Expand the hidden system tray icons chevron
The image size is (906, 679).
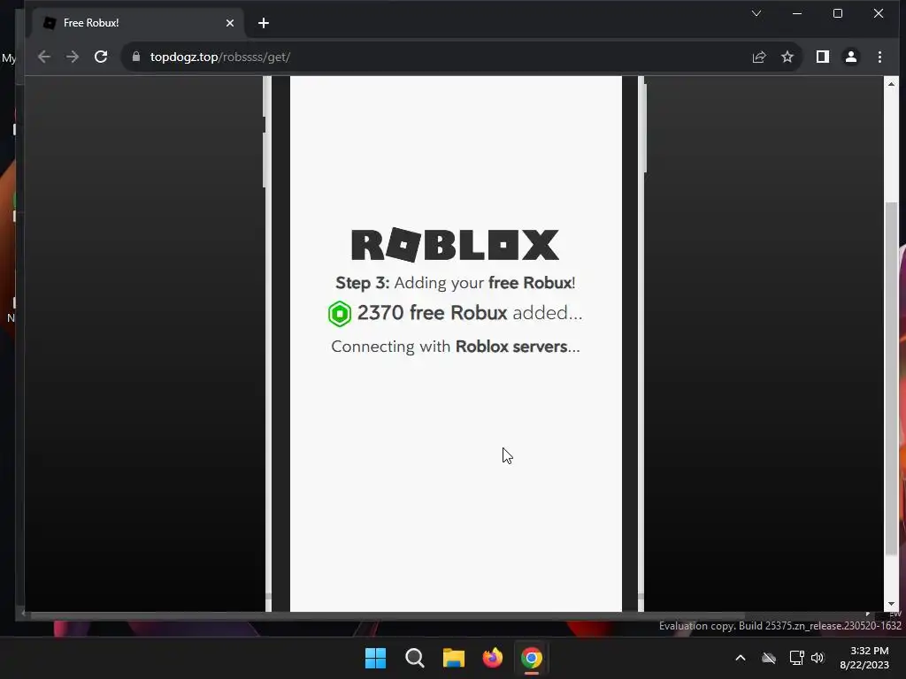click(741, 658)
